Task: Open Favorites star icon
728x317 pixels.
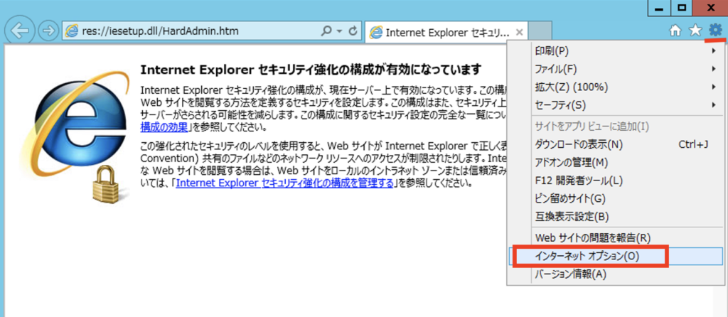Action: 695,31
